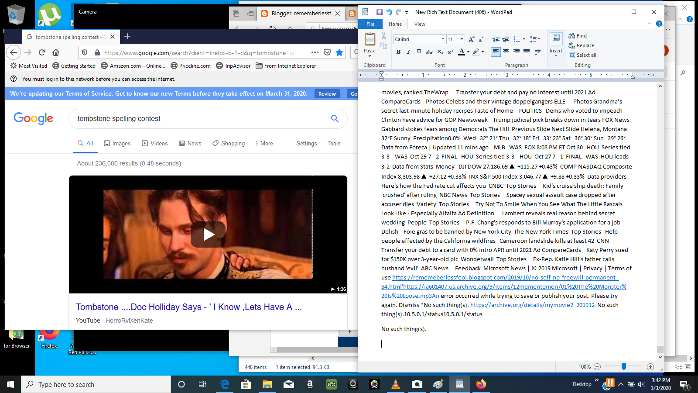Open File Explorer from taskbar
698x393 pixels.
point(267,384)
